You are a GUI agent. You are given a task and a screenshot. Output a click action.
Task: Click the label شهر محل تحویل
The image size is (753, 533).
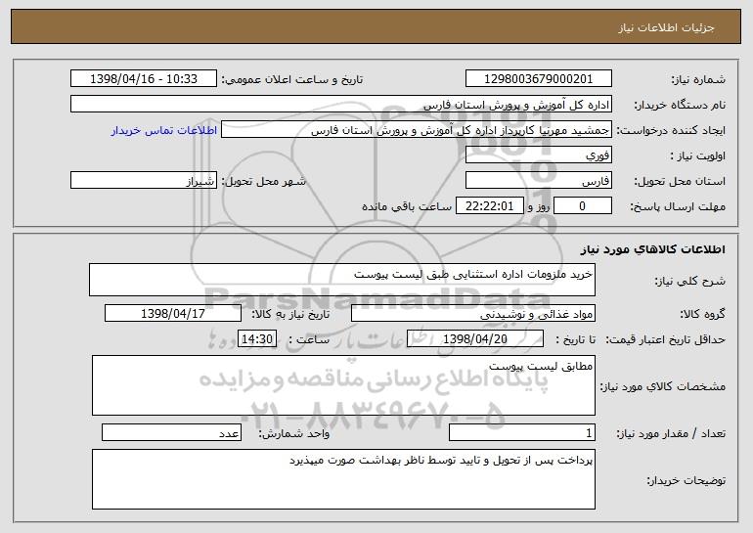(263, 182)
